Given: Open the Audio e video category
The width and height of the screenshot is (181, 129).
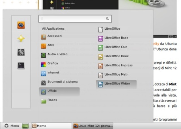Looking at the screenshot, I should coord(59,55).
